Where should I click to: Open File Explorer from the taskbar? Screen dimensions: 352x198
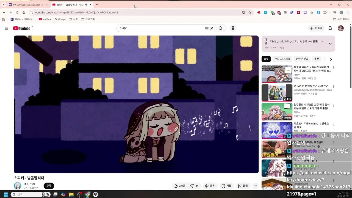coord(71,194)
